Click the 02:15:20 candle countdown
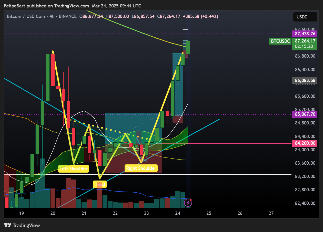323x232 pixels. pyautogui.click(x=305, y=47)
